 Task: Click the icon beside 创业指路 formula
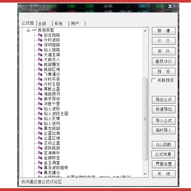click(x=40, y=35)
